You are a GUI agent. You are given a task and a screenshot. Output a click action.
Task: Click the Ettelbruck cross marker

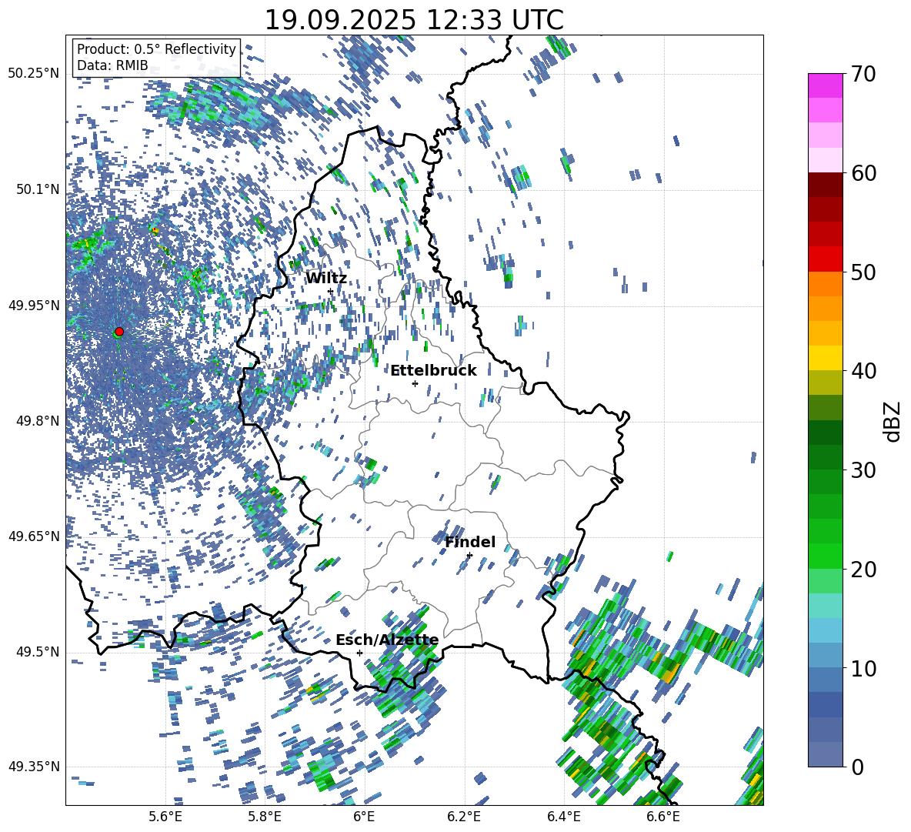point(415,383)
